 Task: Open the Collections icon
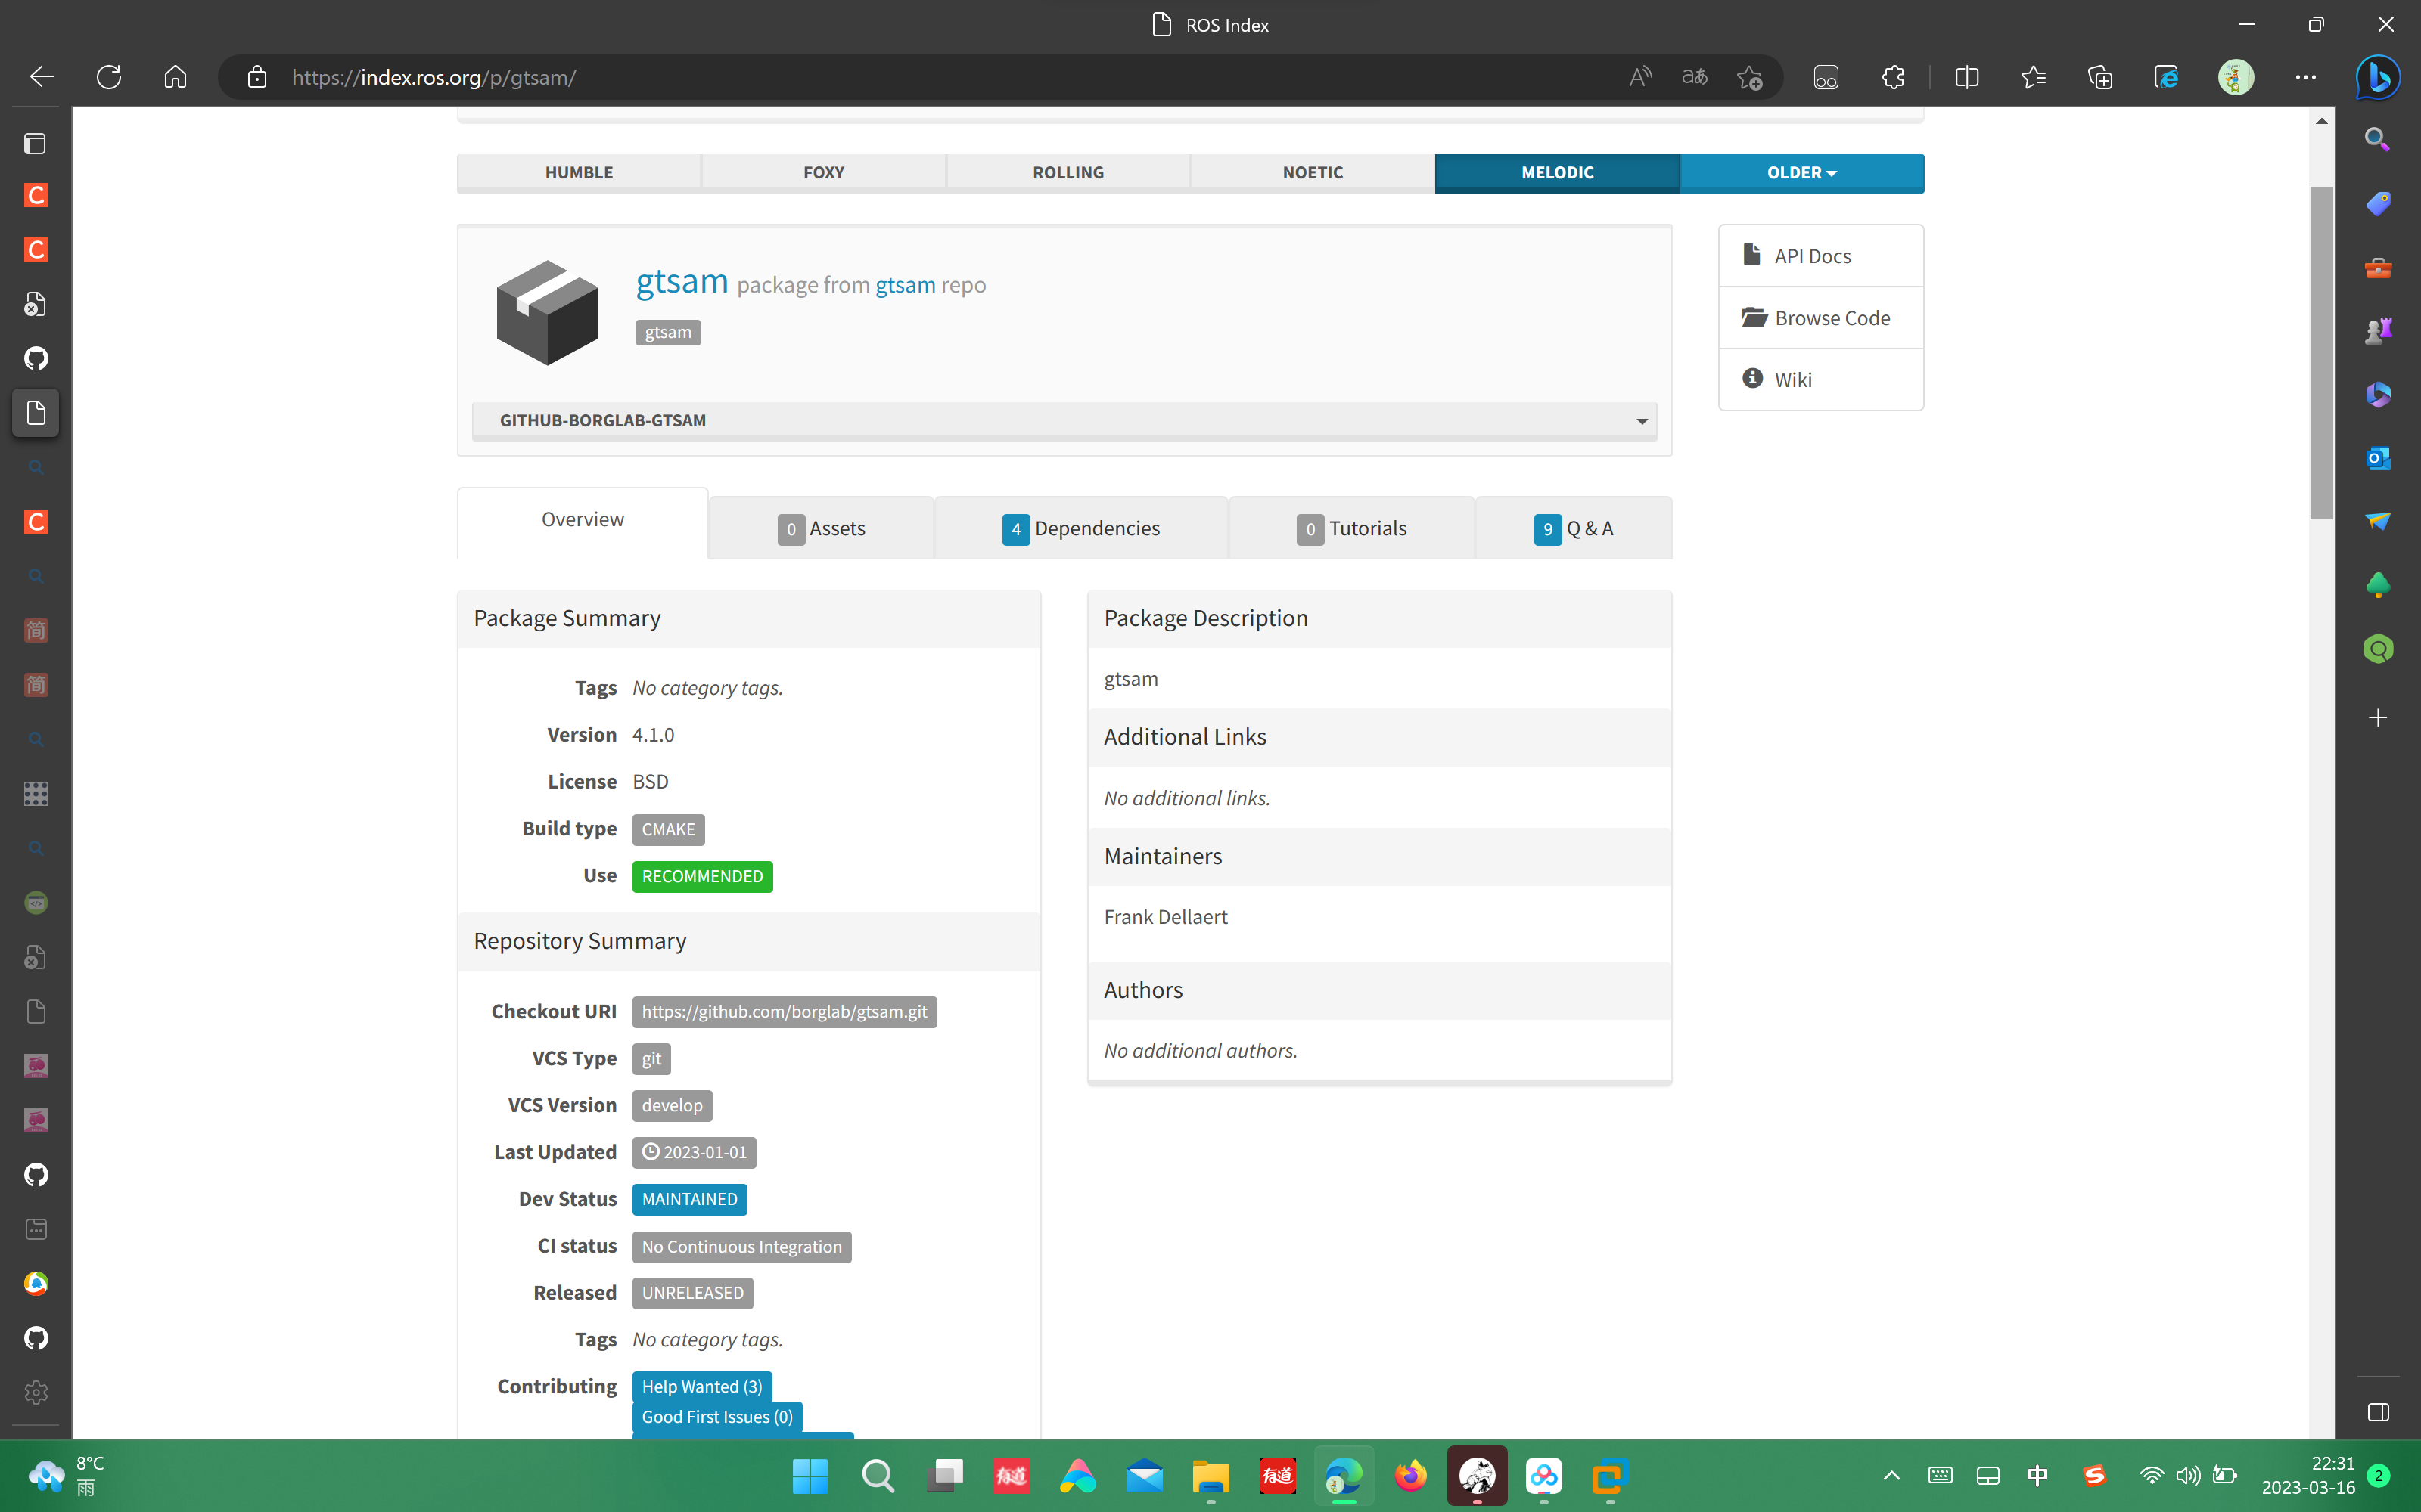2100,77
